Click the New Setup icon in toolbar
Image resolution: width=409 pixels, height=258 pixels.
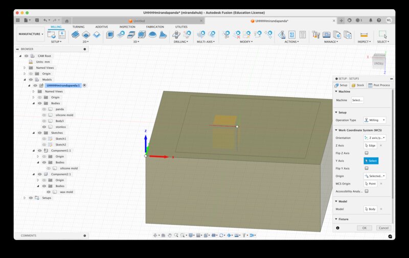pos(53,34)
